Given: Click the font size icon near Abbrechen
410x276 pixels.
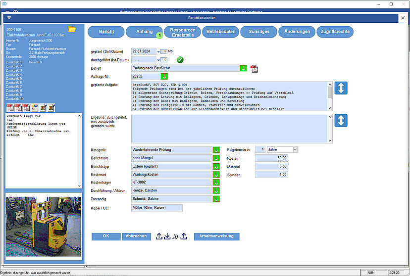Looking at the screenshot, I should coord(175,236).
